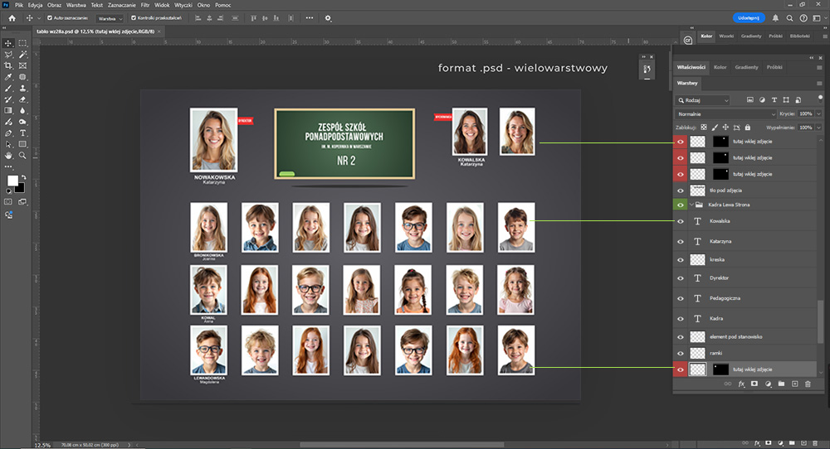Open the Warstwa auto-select dropdown
This screenshot has width=830, height=449.
pyautogui.click(x=110, y=18)
